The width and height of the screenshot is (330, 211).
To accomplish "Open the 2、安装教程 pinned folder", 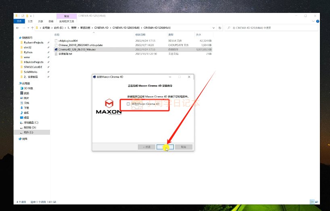I will pyautogui.click(x=31, y=77).
